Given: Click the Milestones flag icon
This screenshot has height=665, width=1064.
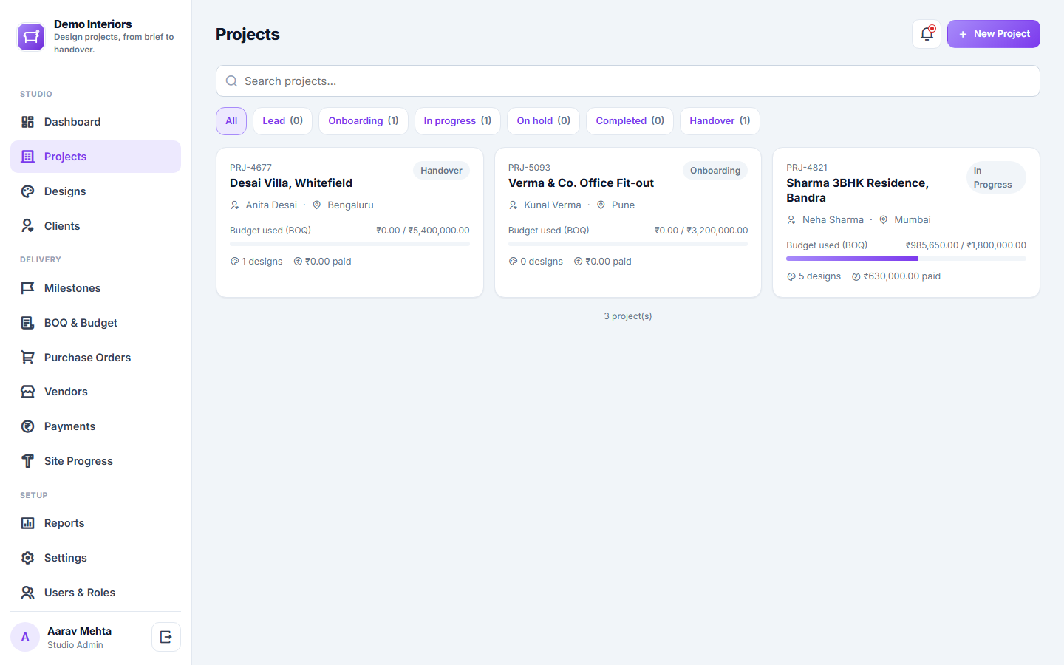Looking at the screenshot, I should click(x=28, y=288).
